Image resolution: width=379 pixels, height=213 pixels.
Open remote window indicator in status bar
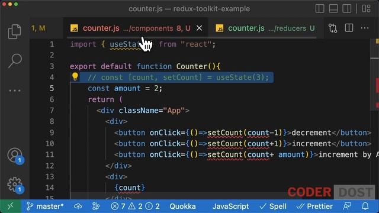tap(11, 206)
